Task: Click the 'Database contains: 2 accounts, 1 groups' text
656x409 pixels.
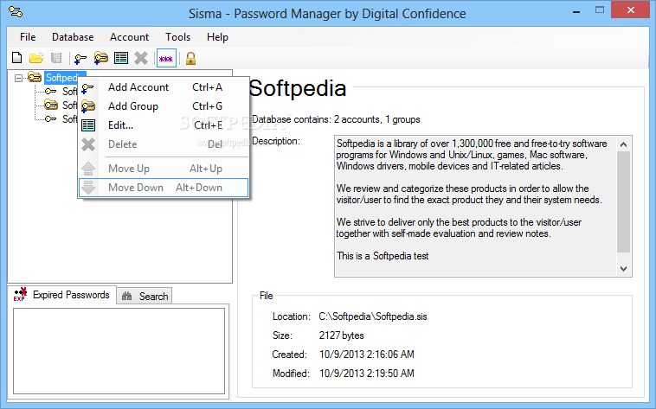Action: click(336, 119)
